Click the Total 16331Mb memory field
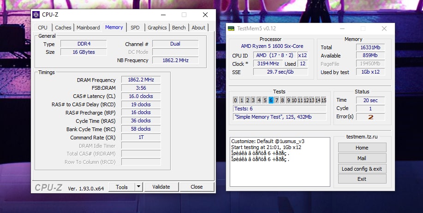 click(x=370, y=47)
